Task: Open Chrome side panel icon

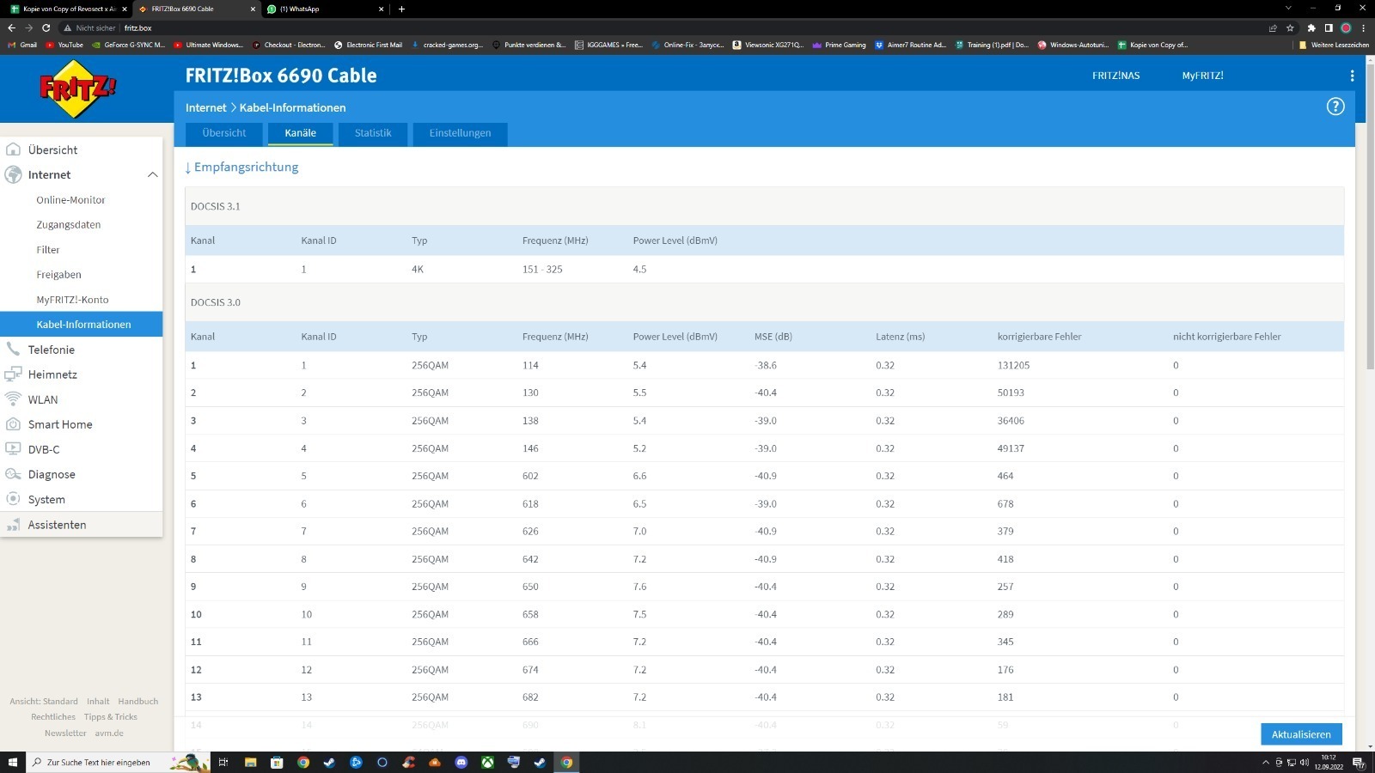Action: point(1329,27)
